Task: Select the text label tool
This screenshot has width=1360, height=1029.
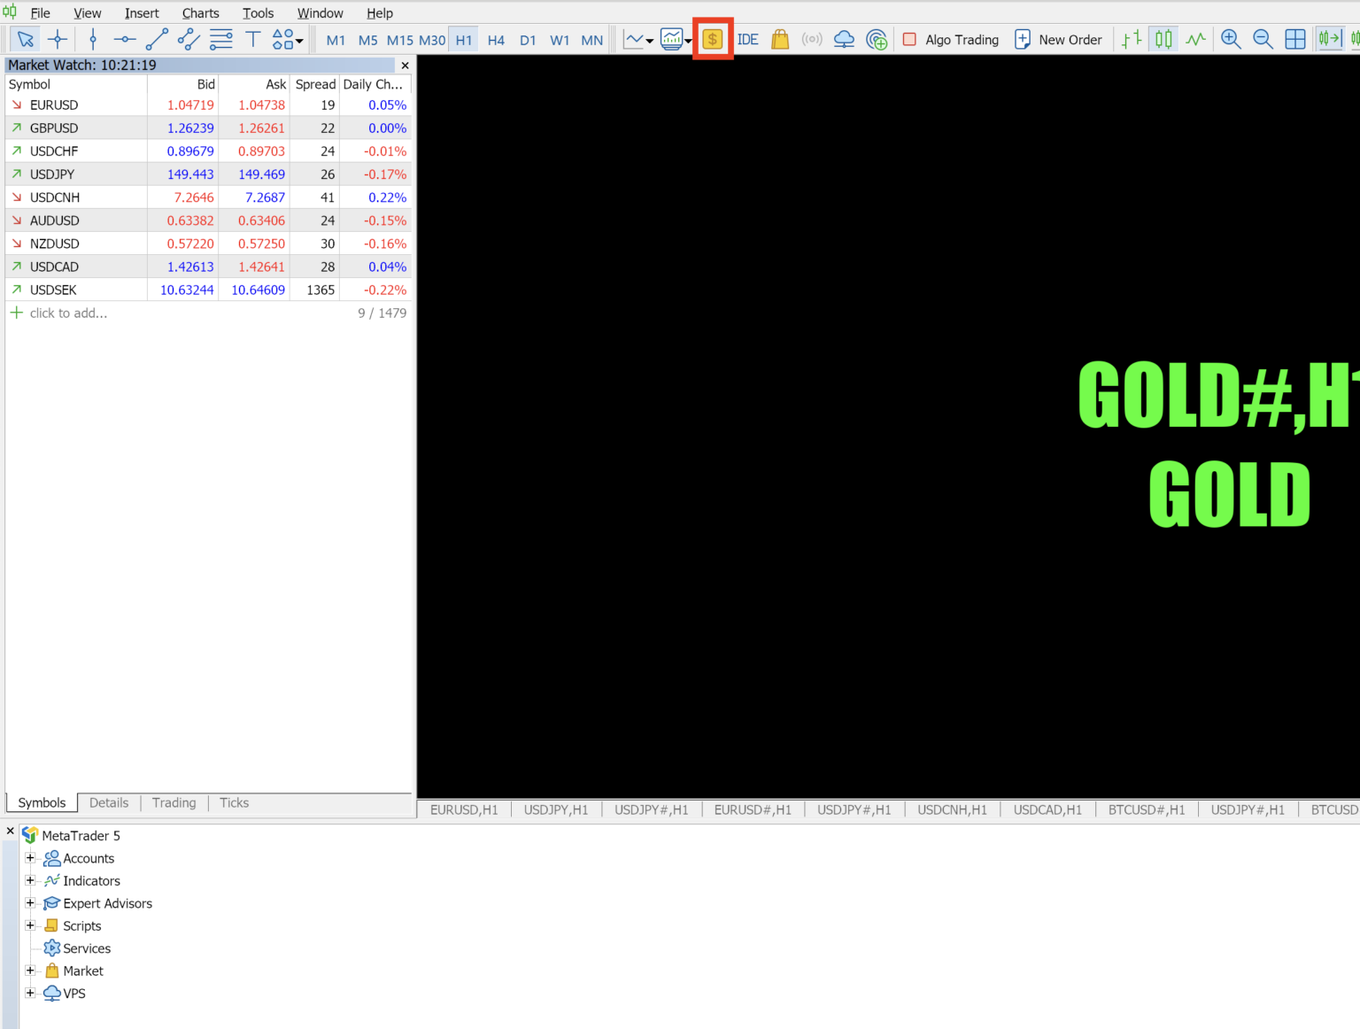Action: [253, 39]
